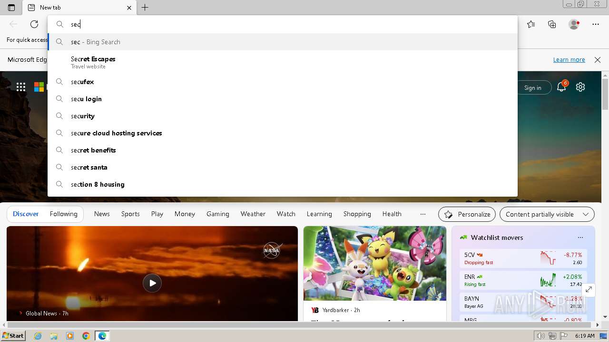Choose the 'secret benefits' suggestion

point(283,150)
